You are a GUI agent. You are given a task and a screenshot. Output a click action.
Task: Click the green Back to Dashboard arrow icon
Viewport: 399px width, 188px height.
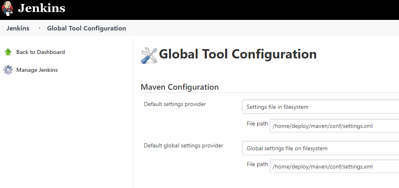8,52
